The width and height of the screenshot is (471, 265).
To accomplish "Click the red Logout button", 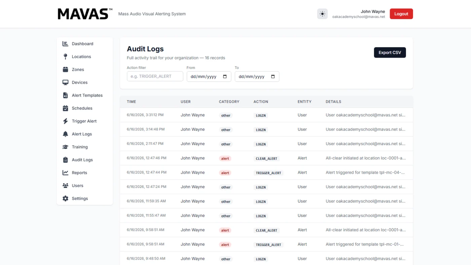I will [401, 14].
